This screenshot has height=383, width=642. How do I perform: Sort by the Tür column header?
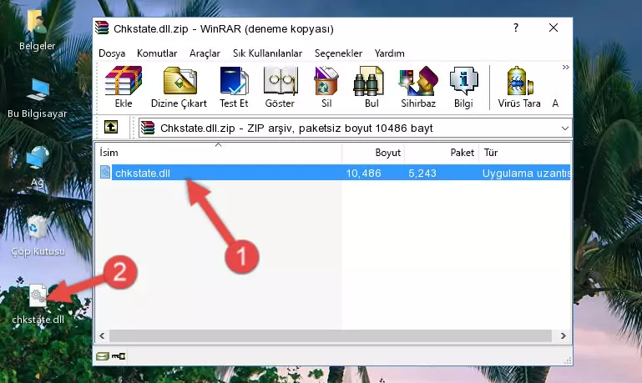[x=524, y=153]
